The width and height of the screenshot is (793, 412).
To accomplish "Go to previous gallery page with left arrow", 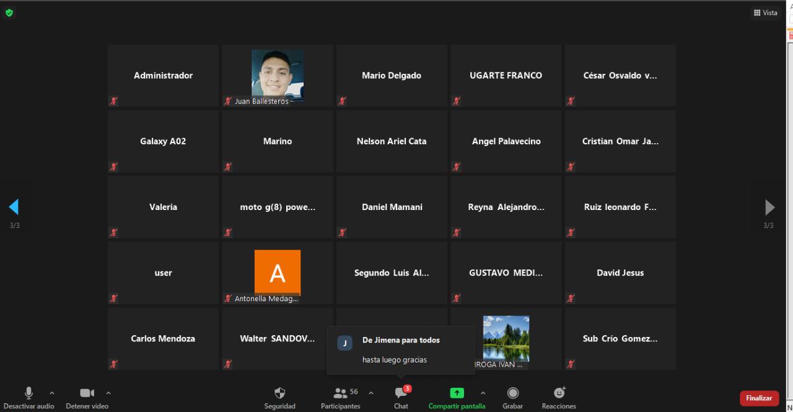I will 14,207.
